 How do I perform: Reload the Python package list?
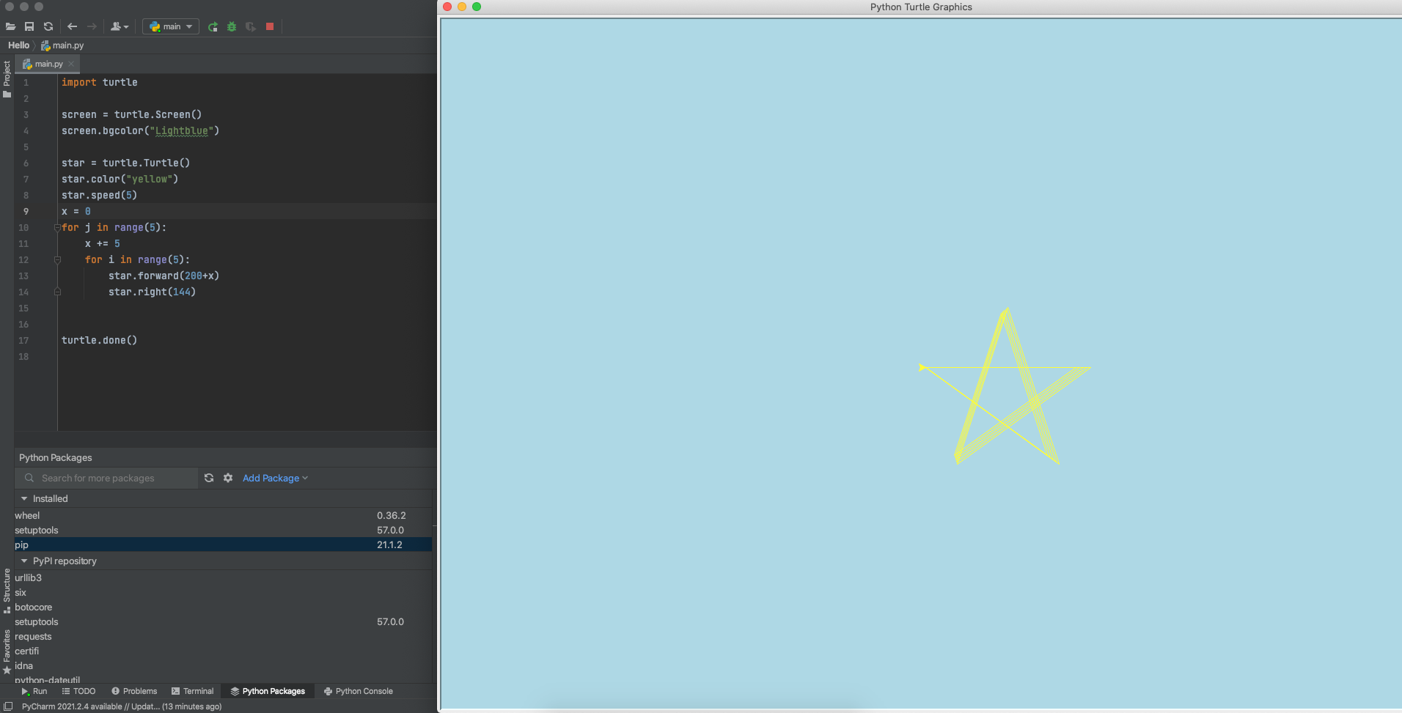(x=209, y=478)
